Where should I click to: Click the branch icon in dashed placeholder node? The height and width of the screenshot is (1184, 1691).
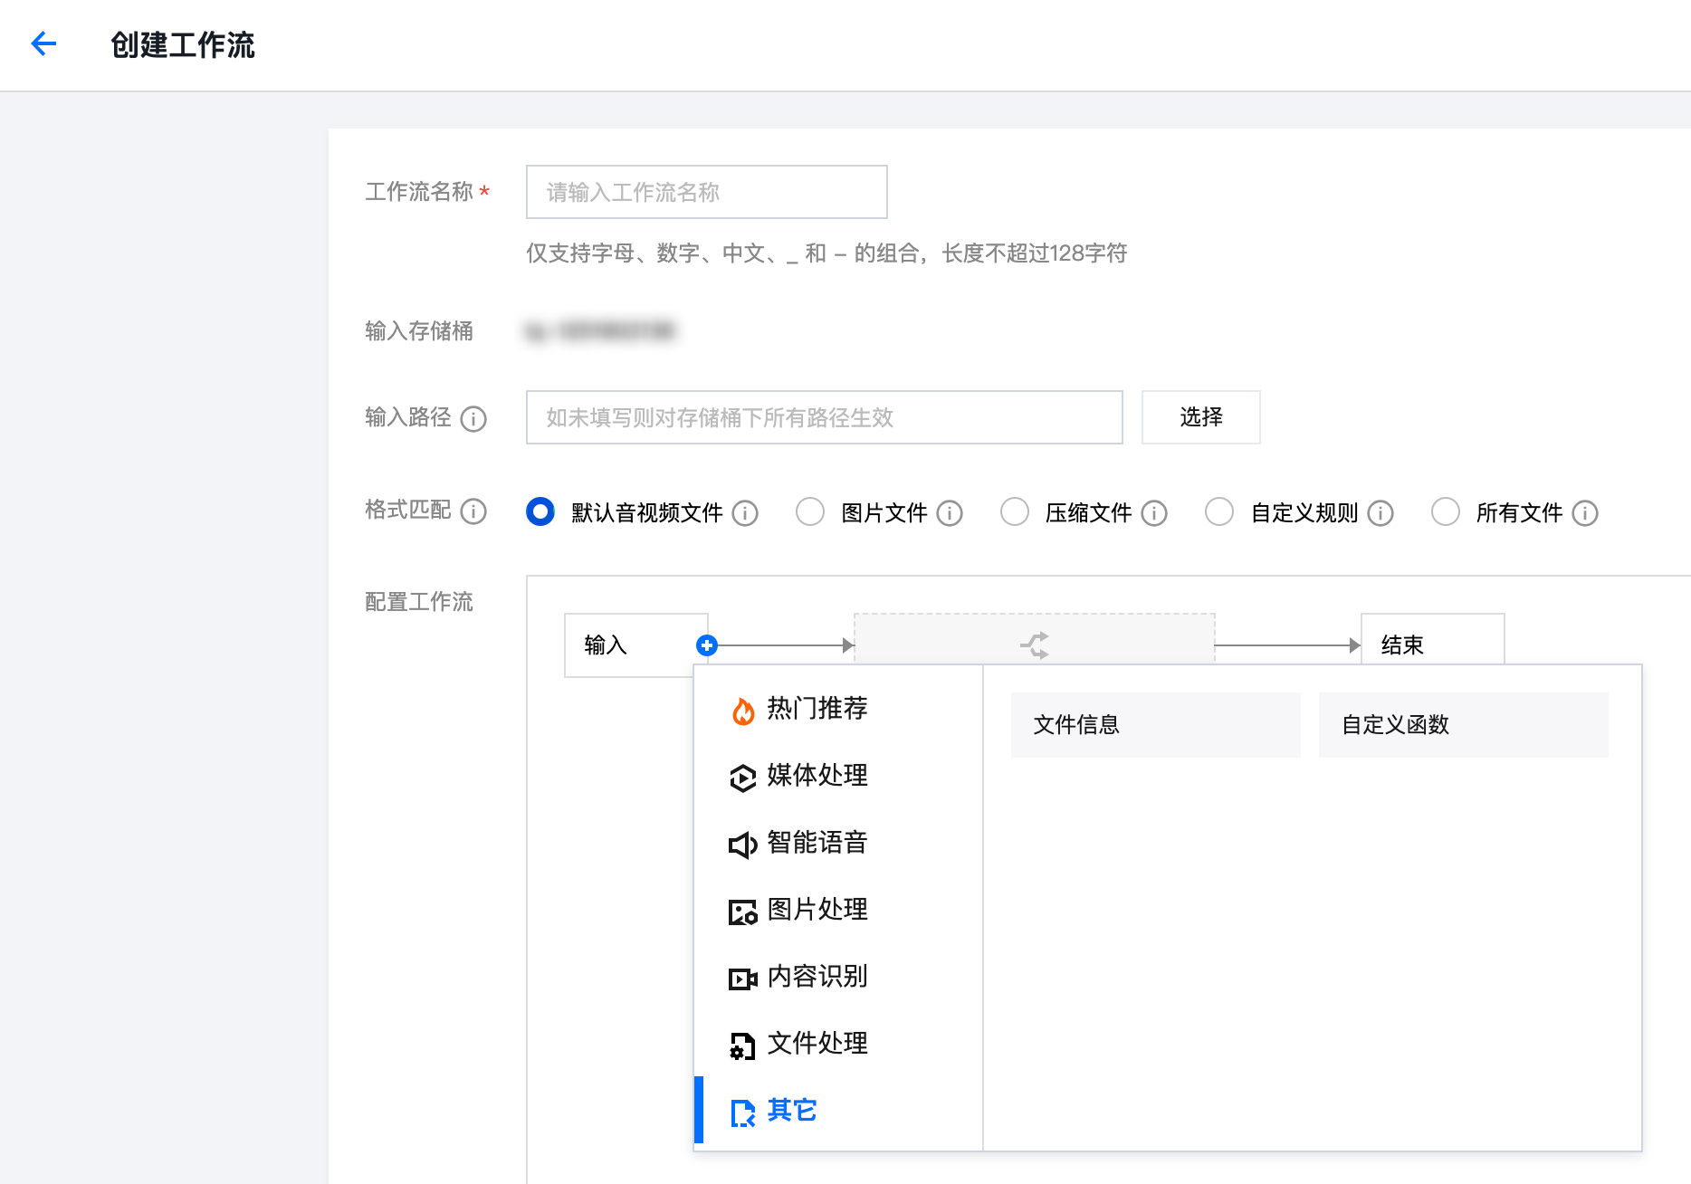[1034, 645]
